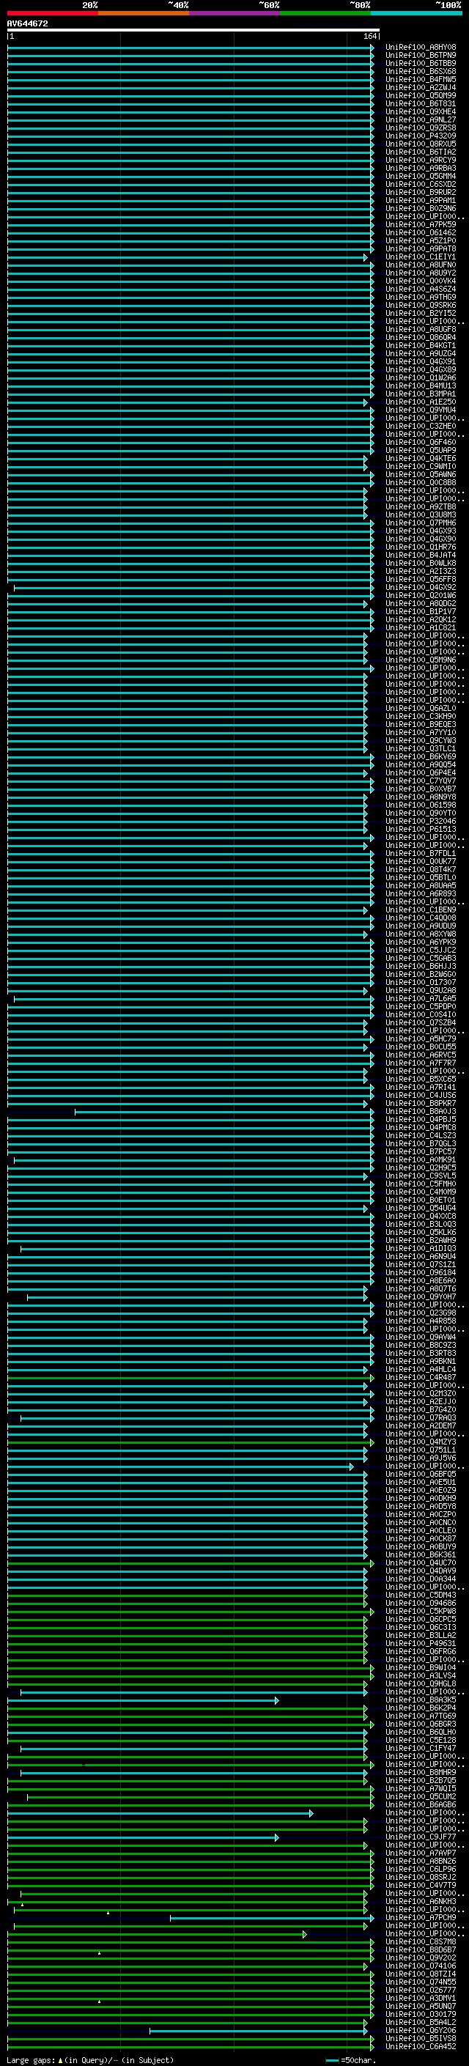Image resolution: width=469 pixels, height=2066 pixels.
Task: Select hit UniRef100_B9RUR2
Action: pos(420,193)
